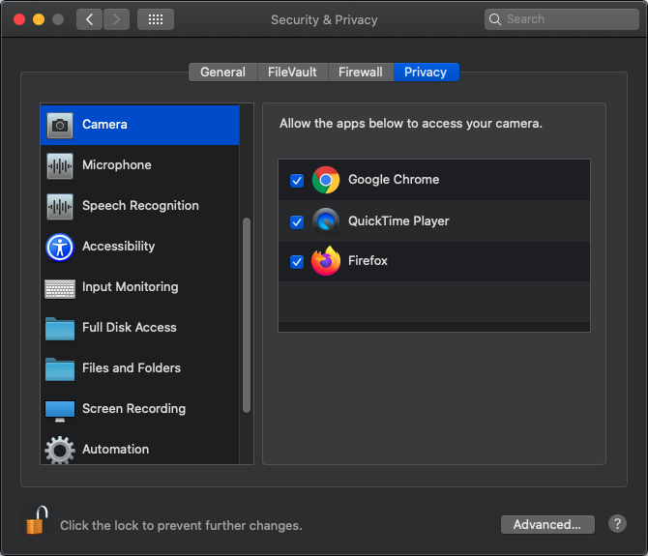Select the Camera icon in the sidebar
The image size is (648, 556).
pyautogui.click(x=60, y=125)
